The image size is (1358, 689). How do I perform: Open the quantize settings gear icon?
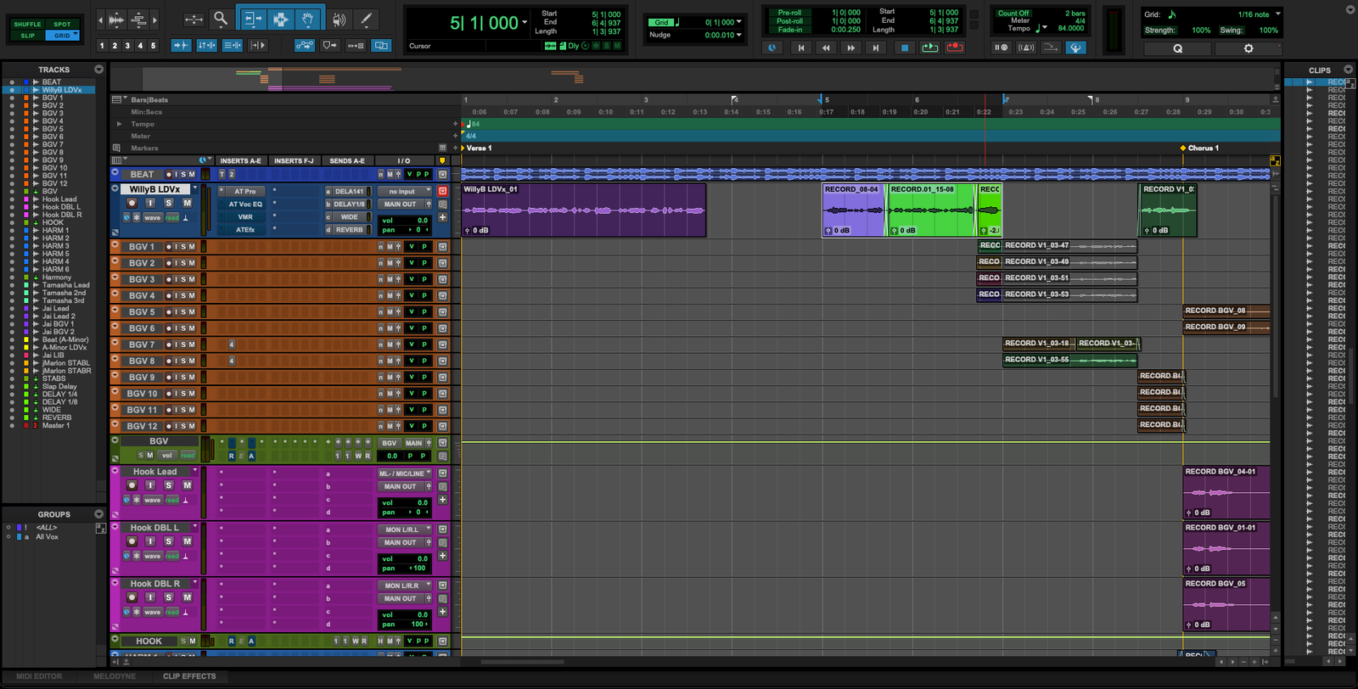click(1248, 48)
